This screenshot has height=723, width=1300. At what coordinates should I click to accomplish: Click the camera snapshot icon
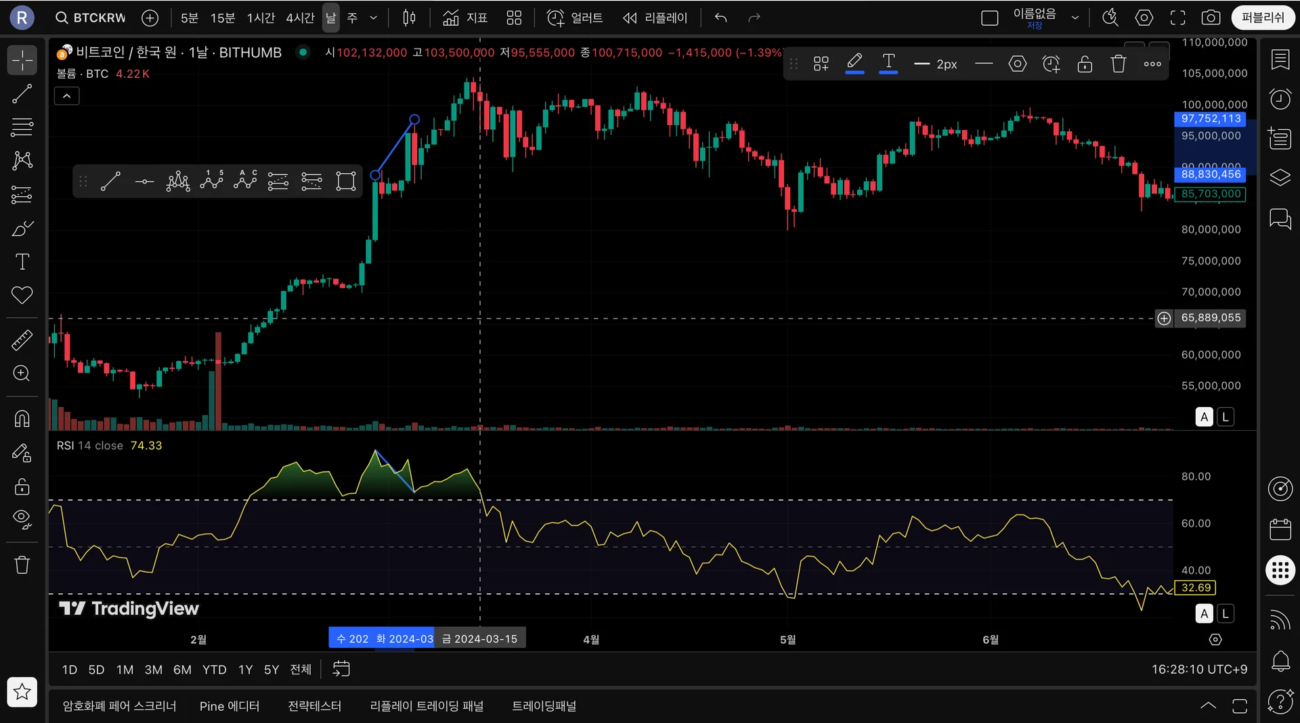point(1211,18)
